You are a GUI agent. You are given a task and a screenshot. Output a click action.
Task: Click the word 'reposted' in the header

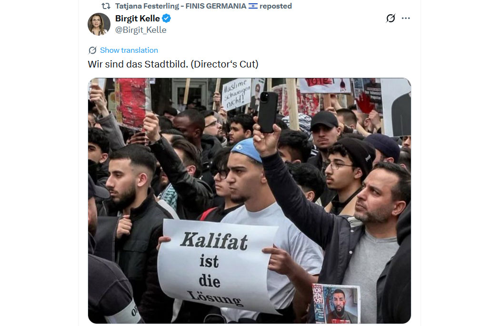(276, 6)
